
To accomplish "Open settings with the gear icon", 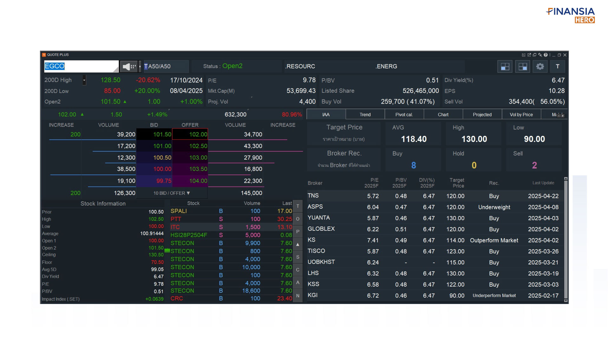I will tap(540, 66).
